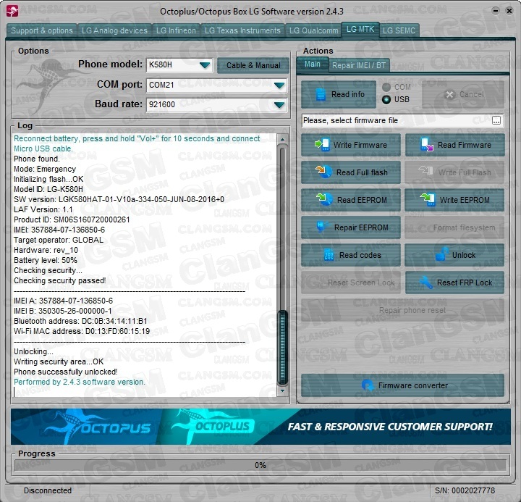Click the Read EEPROM icon
Image resolution: width=521 pixels, height=502 pixels.
[x=324, y=200]
